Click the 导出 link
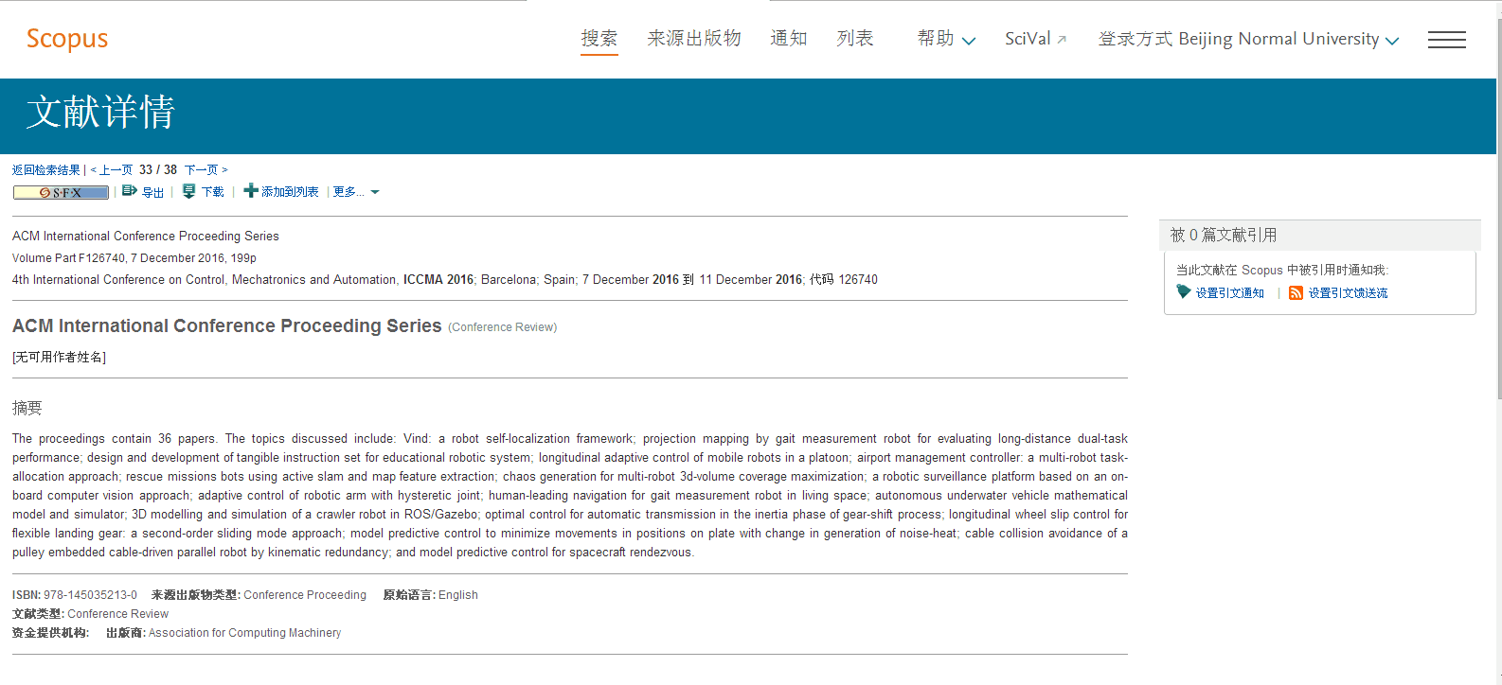Screen dimensions: 1502x685 tap(153, 192)
